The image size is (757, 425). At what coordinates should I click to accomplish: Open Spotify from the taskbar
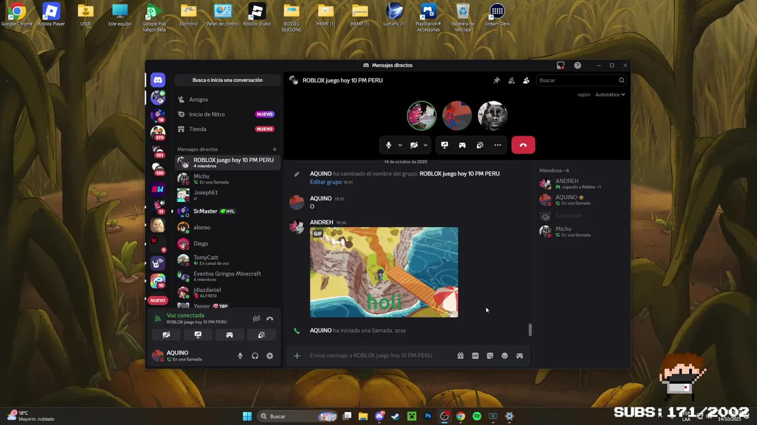coord(477,416)
